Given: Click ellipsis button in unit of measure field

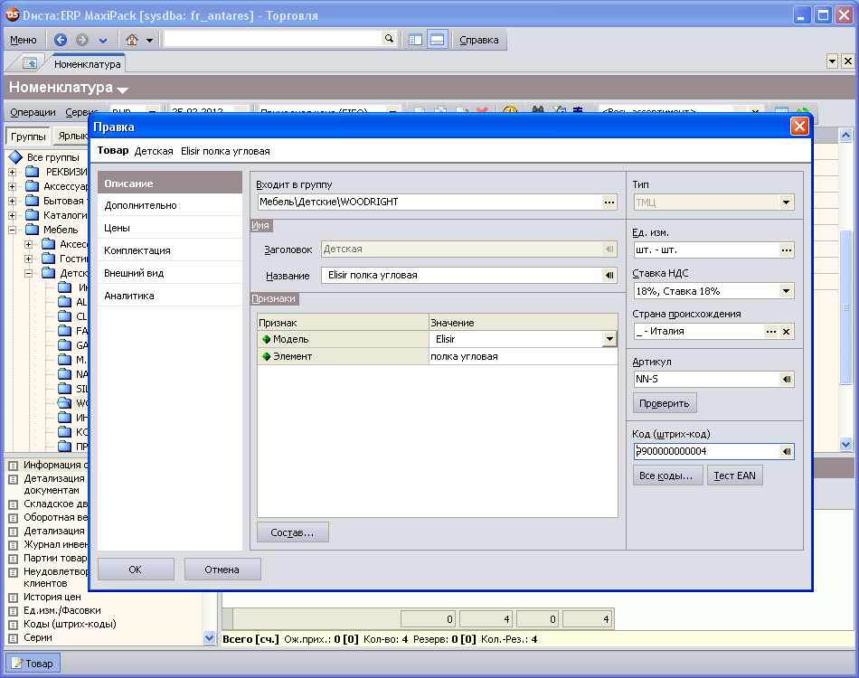Looking at the screenshot, I should tap(786, 250).
